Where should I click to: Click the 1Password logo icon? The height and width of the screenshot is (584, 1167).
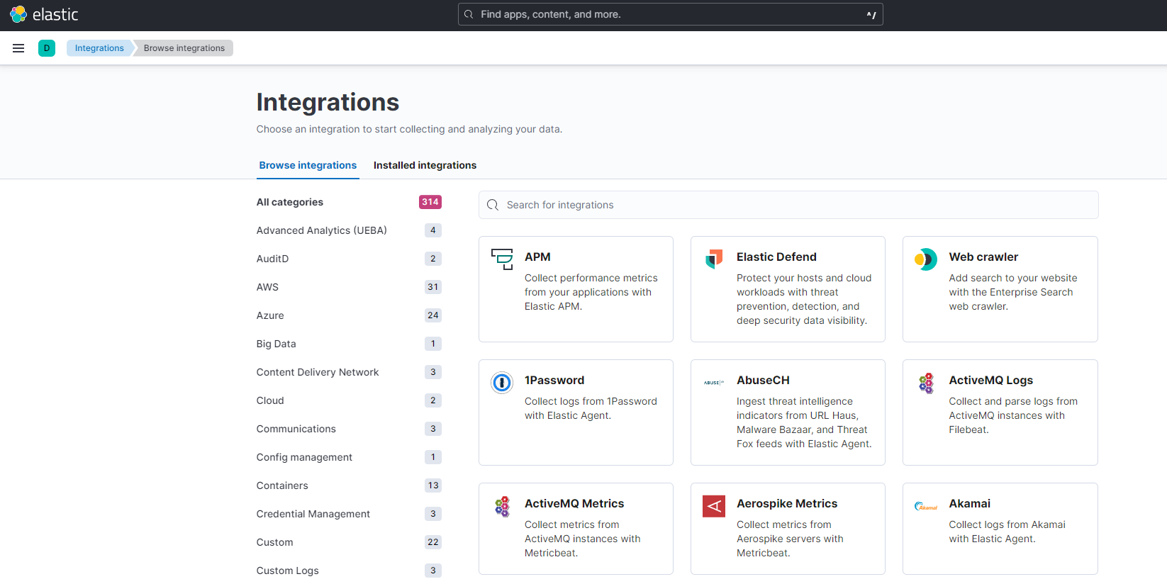pyautogui.click(x=502, y=383)
